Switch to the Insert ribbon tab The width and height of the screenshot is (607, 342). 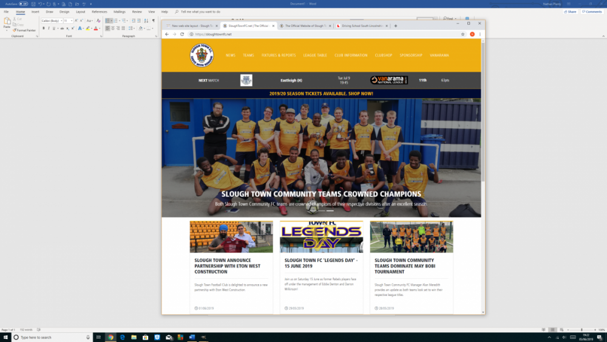35,12
